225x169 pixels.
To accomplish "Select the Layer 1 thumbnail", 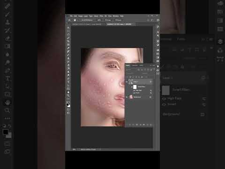I will pyautogui.click(x=130, y=81).
